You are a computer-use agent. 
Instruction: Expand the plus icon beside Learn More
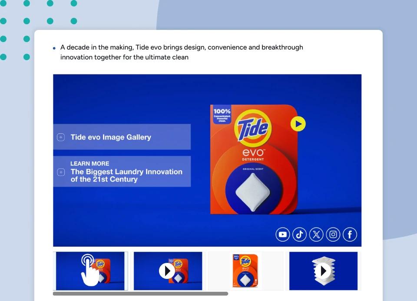(61, 172)
